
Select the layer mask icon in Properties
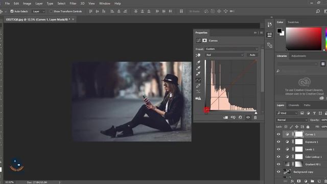click(204, 40)
